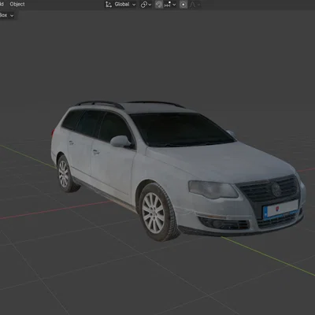Image resolution: width=315 pixels, height=315 pixels.
Task: Open the proportional editing falloff curve dropdown
Action: click(x=195, y=5)
